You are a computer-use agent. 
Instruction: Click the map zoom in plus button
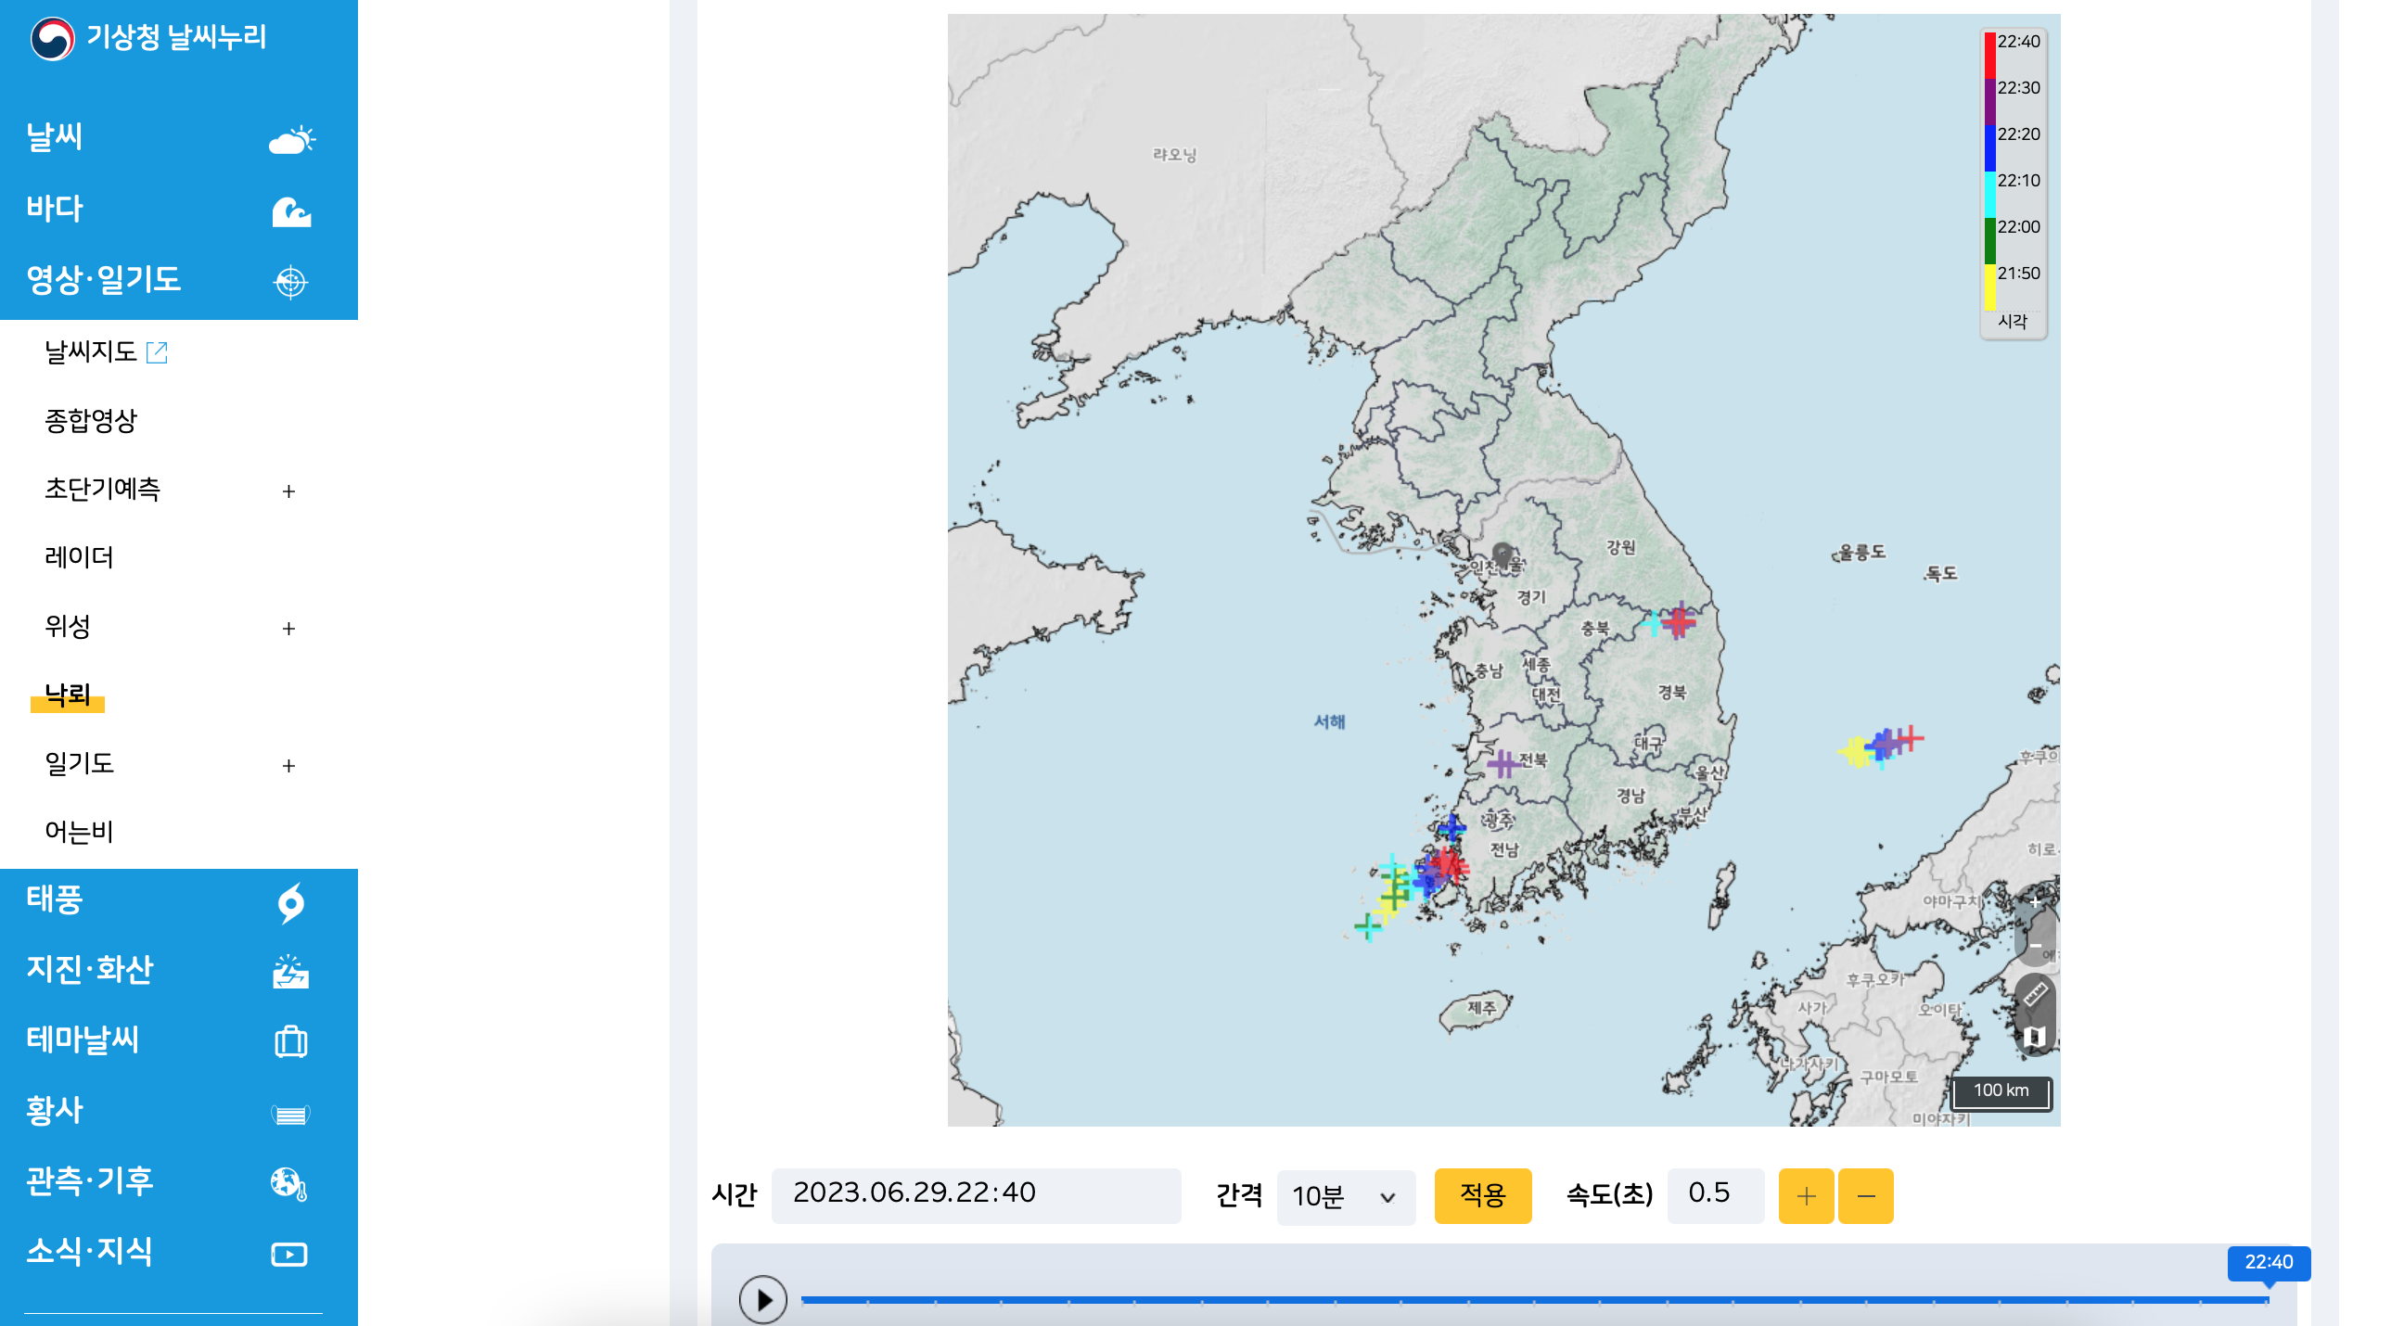(x=2036, y=902)
